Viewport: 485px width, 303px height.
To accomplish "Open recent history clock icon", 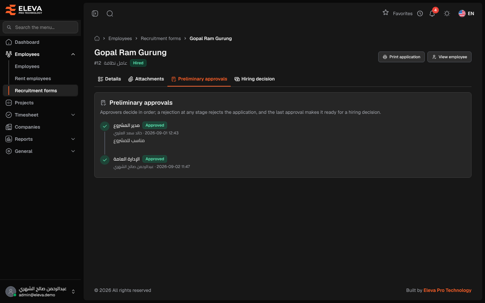I will pyautogui.click(x=420, y=13).
